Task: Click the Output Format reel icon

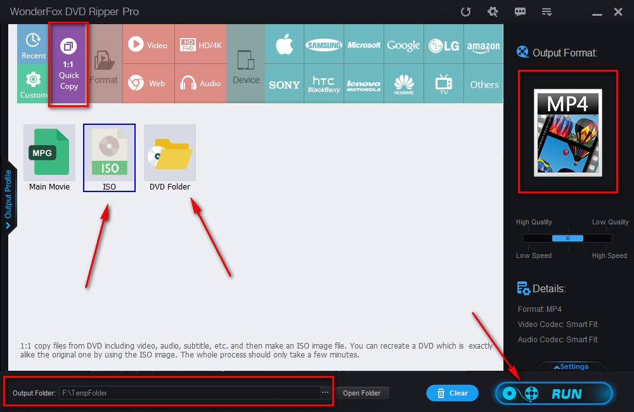Action: [523, 52]
